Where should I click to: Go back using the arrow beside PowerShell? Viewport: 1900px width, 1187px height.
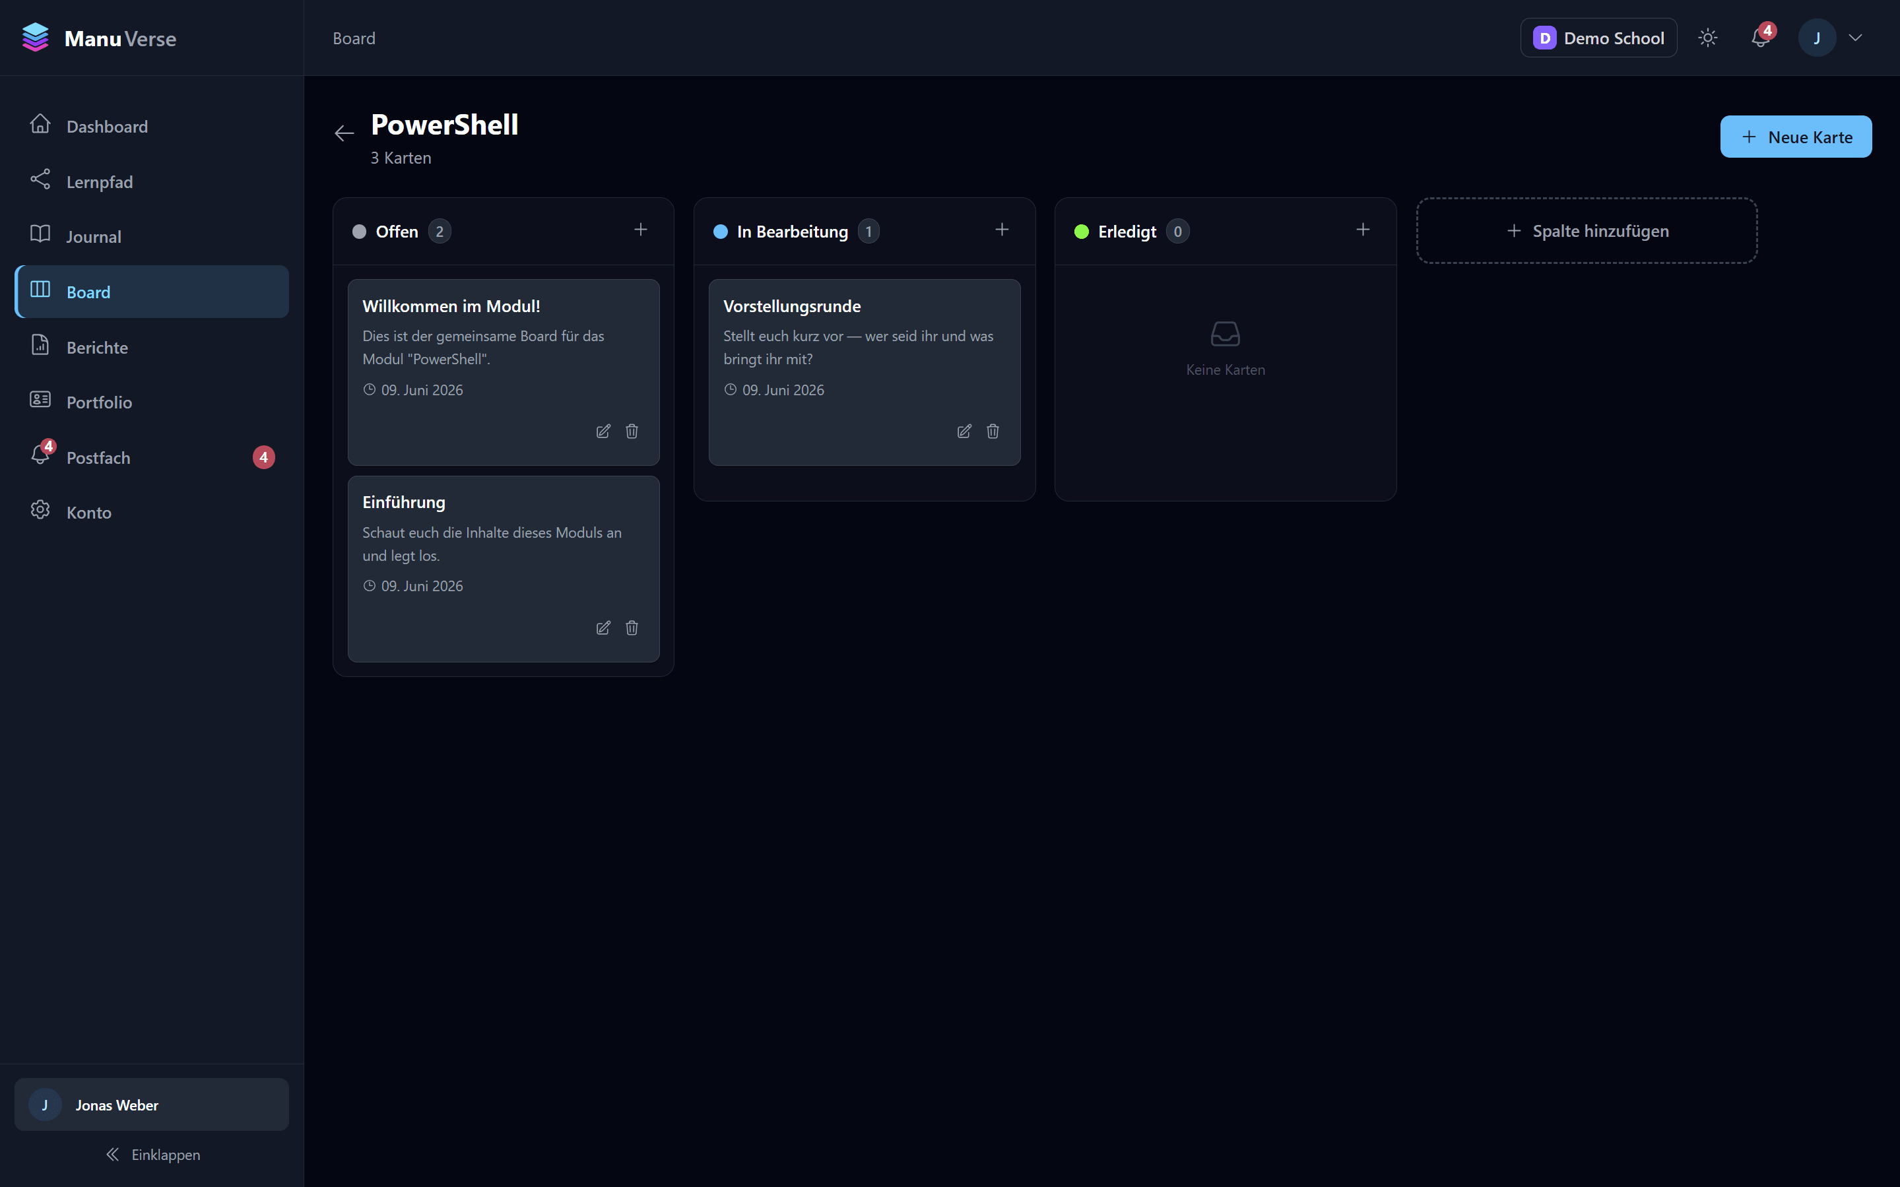[x=344, y=133]
